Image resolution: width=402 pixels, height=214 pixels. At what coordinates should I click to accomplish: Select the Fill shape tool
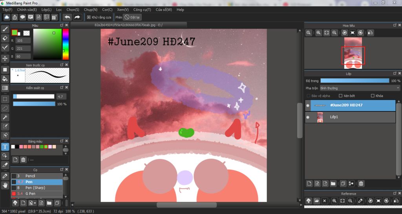[x=5, y=70]
